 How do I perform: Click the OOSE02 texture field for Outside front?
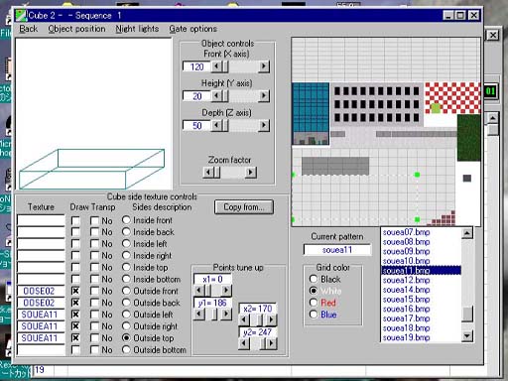point(41,291)
